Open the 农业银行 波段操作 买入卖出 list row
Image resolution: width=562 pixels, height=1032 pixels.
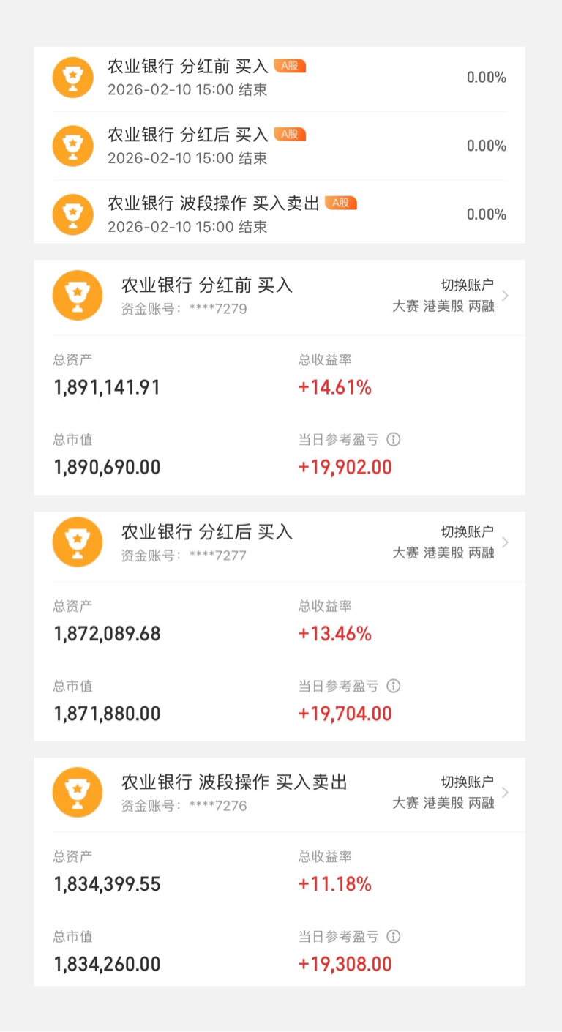pos(280,214)
